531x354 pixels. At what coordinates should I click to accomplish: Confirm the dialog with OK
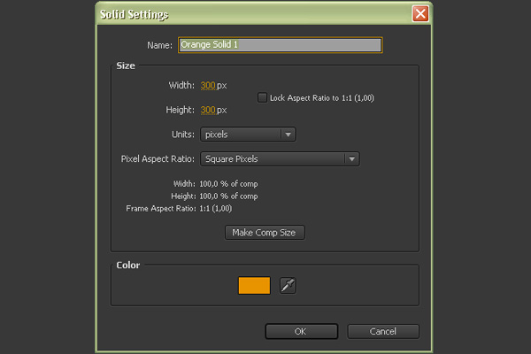pyautogui.click(x=301, y=331)
